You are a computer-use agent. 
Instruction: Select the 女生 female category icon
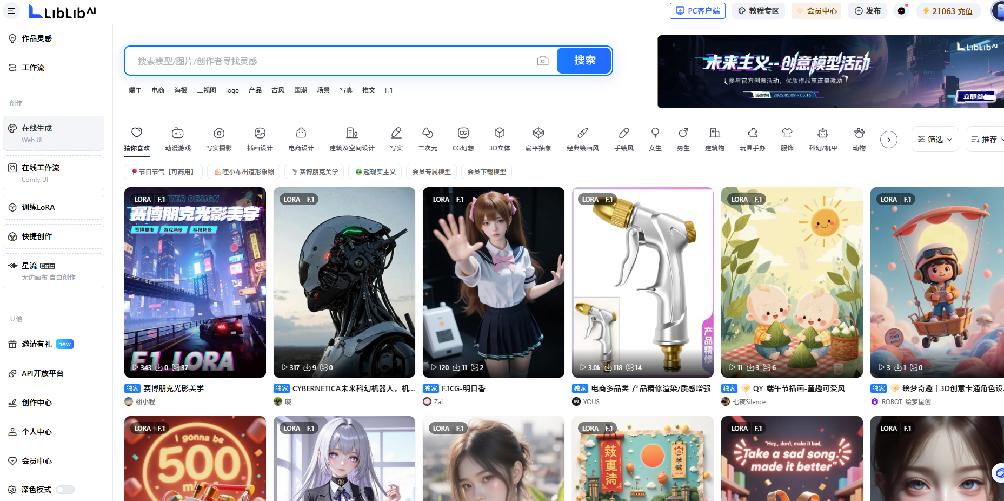tap(655, 133)
